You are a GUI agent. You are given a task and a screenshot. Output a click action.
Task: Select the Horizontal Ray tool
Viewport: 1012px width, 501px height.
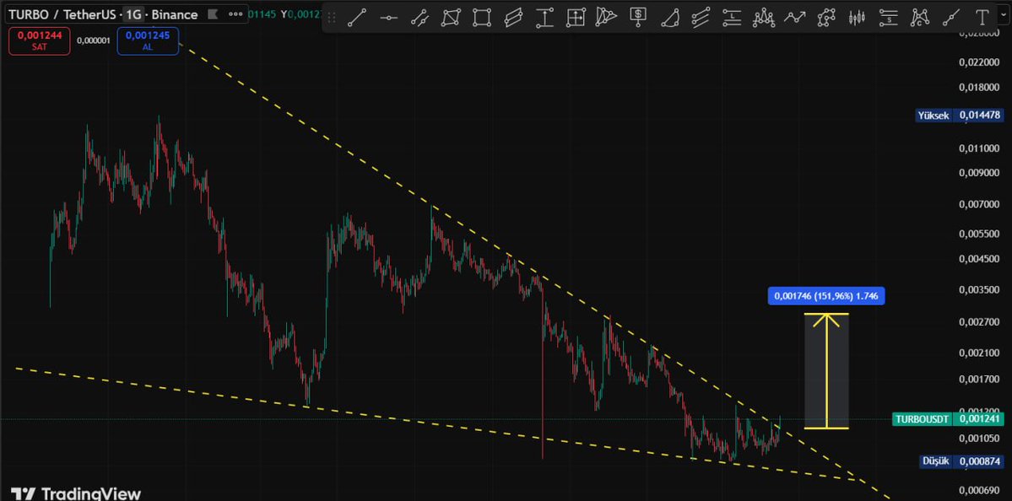click(x=388, y=18)
